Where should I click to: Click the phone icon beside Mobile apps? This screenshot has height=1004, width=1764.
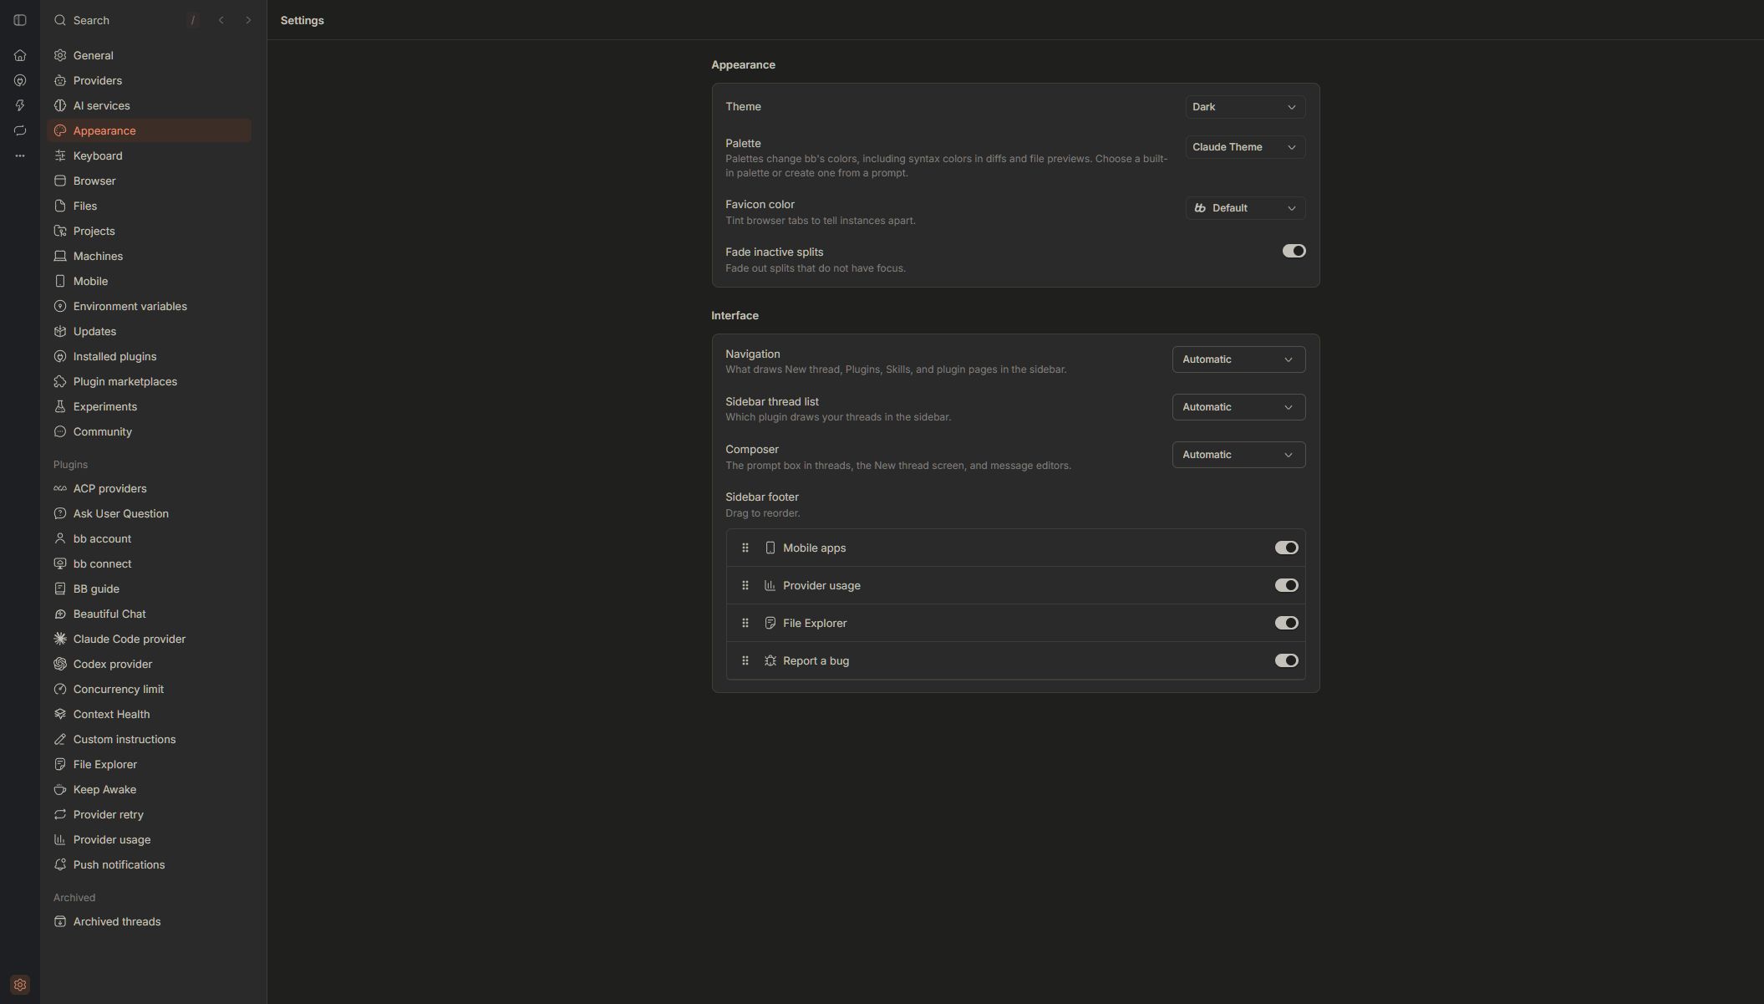pos(770,548)
